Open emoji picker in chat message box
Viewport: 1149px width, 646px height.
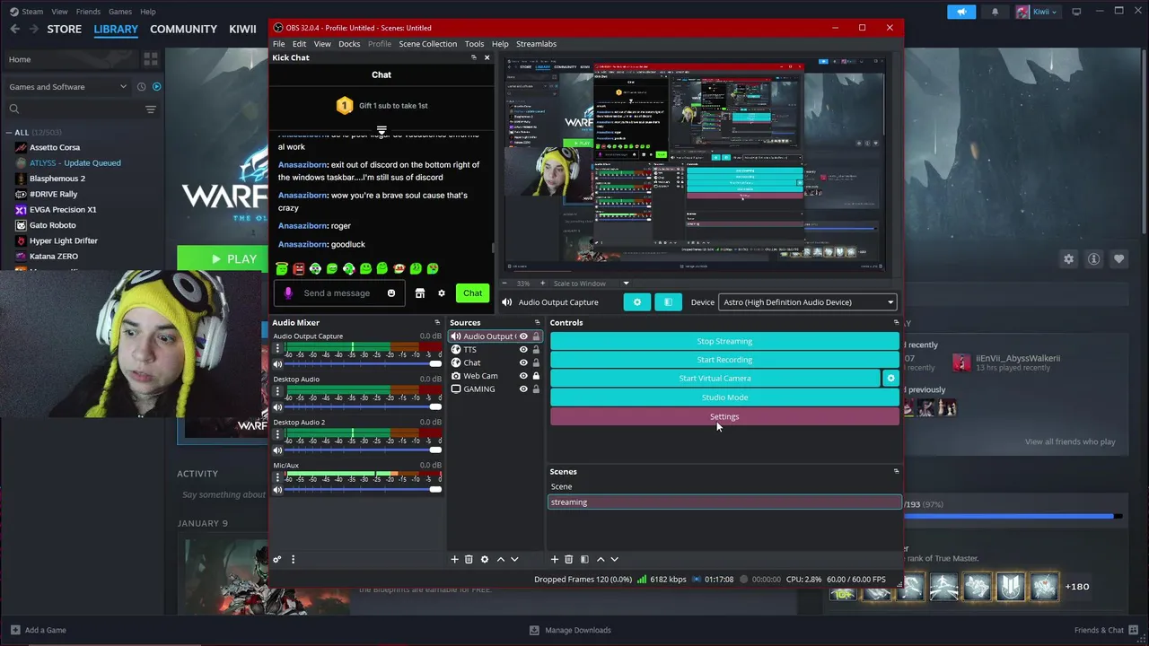click(x=390, y=293)
